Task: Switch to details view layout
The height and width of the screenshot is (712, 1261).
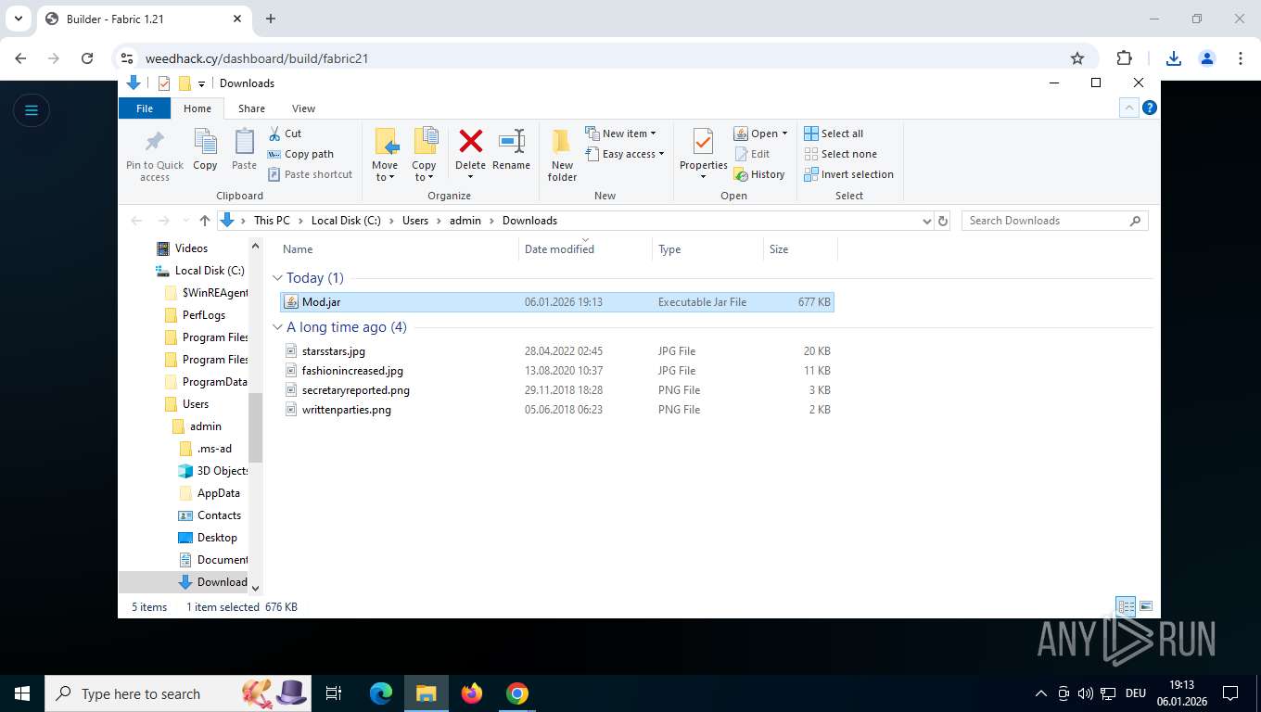Action: click(x=1126, y=607)
